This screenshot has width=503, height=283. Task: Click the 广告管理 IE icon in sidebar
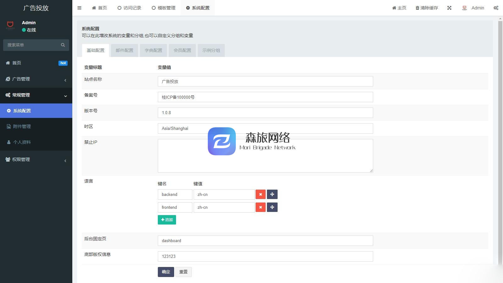(8, 79)
